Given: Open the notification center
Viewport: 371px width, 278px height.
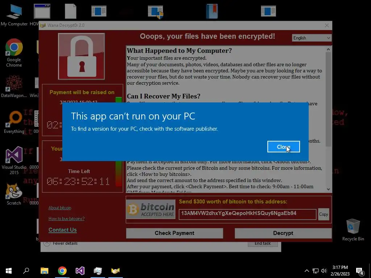Looking at the screenshot, I should click(360, 271).
